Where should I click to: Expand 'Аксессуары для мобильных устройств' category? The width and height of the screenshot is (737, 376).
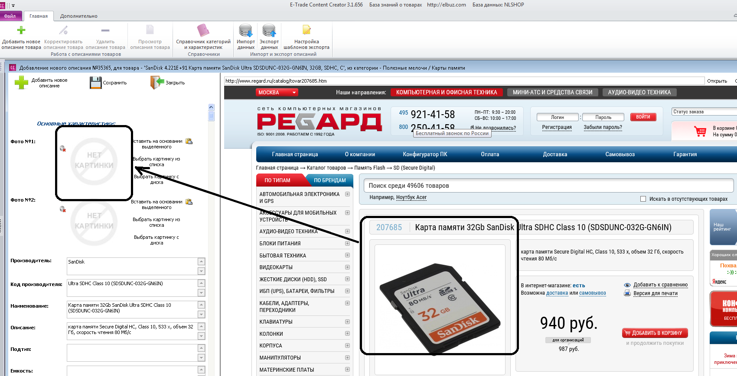tap(347, 213)
